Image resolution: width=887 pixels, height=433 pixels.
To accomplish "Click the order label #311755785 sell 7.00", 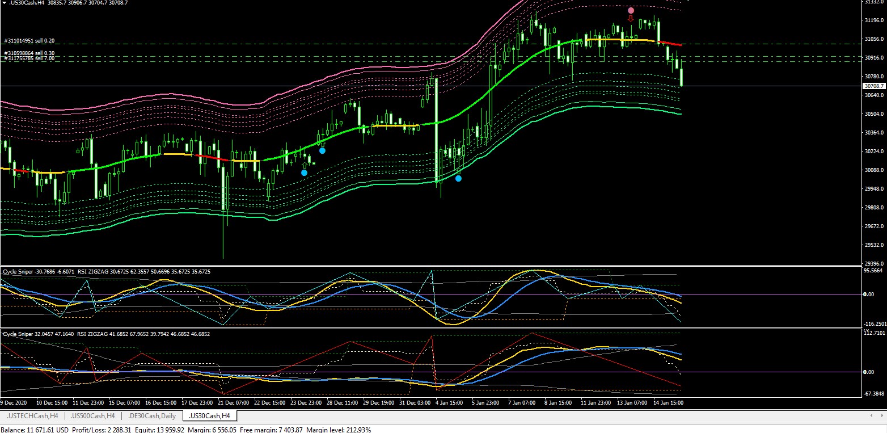I will click(x=29, y=58).
